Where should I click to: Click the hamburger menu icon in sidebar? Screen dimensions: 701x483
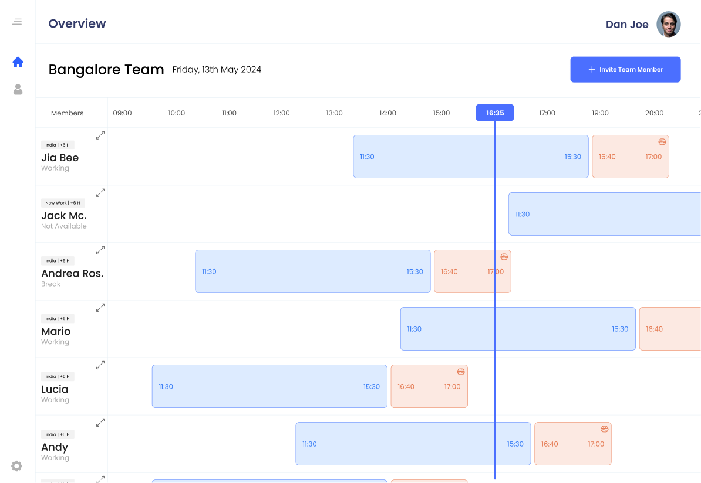17,22
